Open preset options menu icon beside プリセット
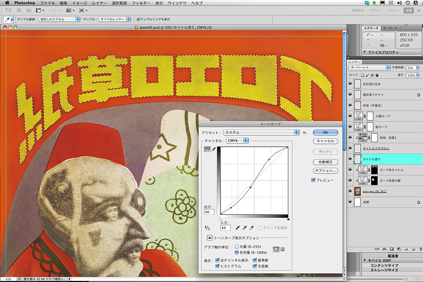The image size is (423, 282). point(305,132)
